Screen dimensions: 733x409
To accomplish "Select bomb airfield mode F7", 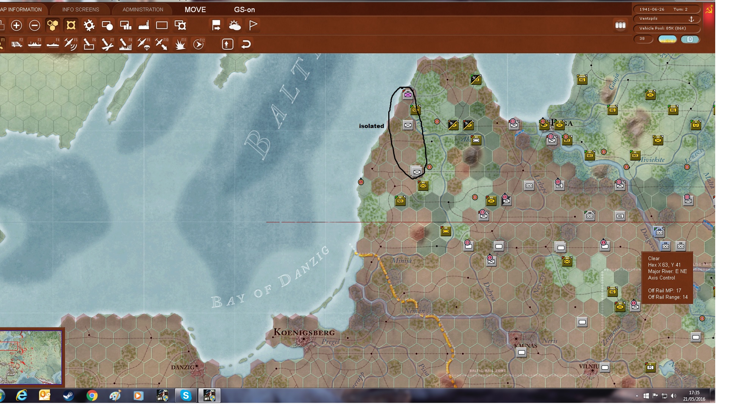I will tap(107, 44).
